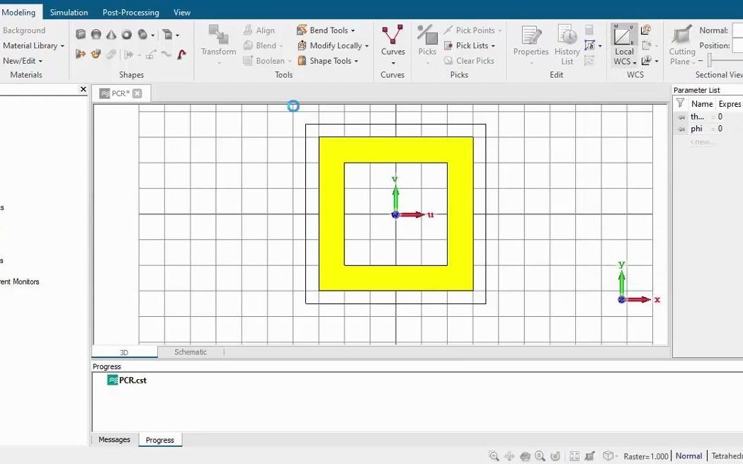Click Clear Picks
Viewport: 743px width, 464px height.
pos(469,61)
